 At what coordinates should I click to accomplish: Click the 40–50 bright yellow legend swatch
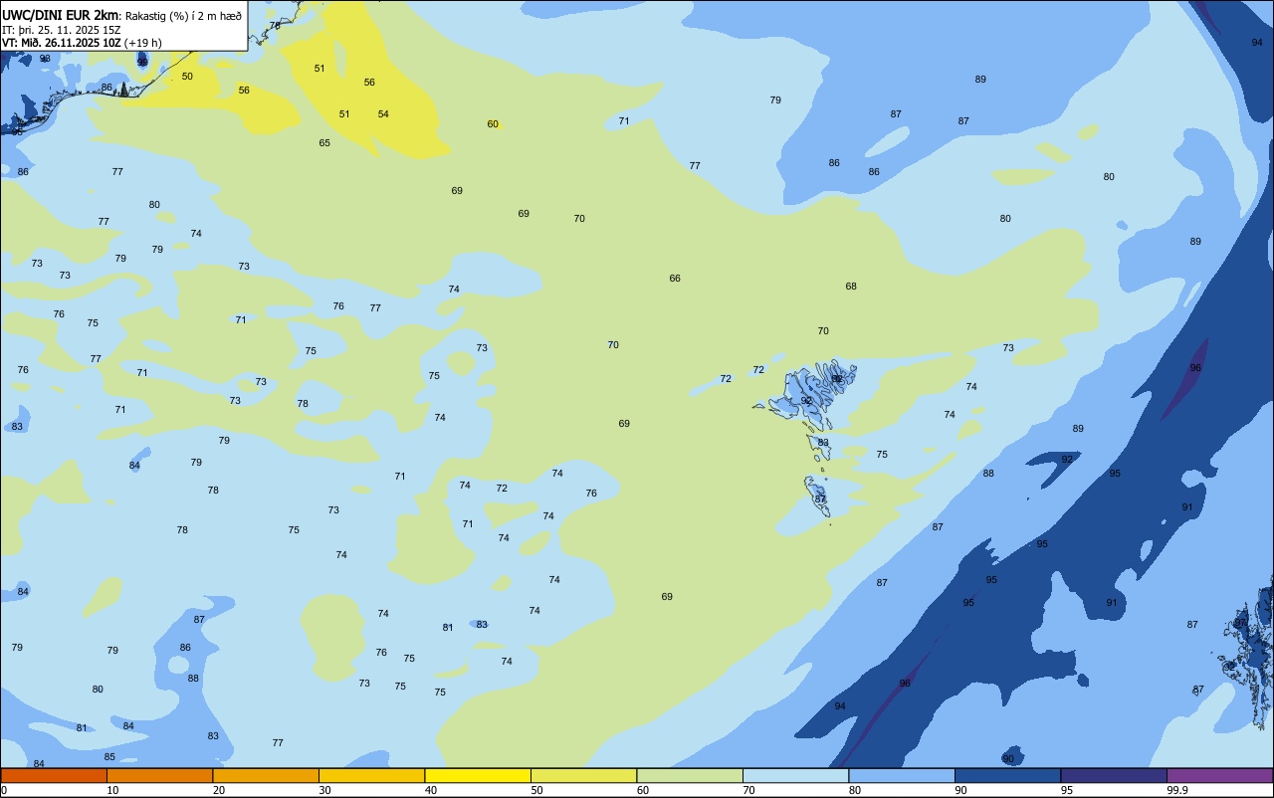[478, 775]
